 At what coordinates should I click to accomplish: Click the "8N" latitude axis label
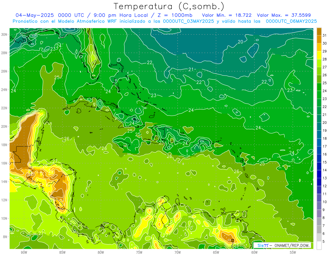pos(5,237)
